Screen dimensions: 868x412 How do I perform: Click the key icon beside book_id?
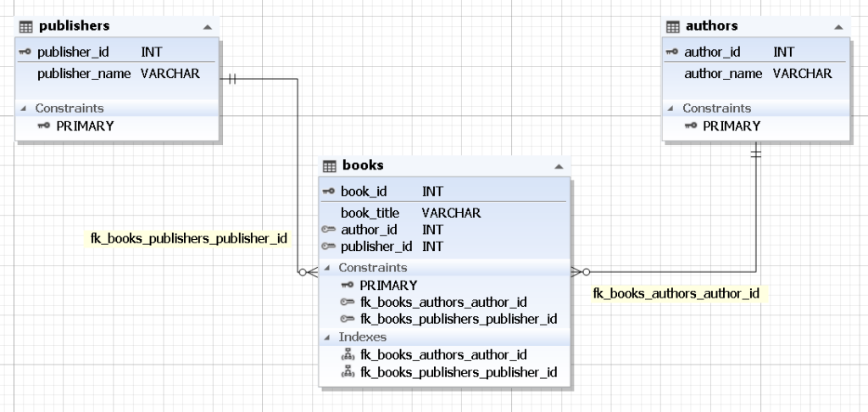329,191
